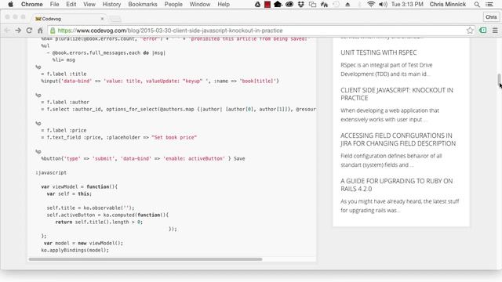
Task: Open the Window menu
Action: tap(200, 4)
